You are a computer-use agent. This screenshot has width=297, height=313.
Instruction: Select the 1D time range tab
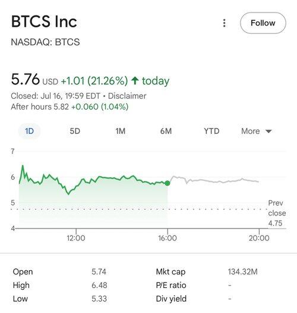point(29,131)
